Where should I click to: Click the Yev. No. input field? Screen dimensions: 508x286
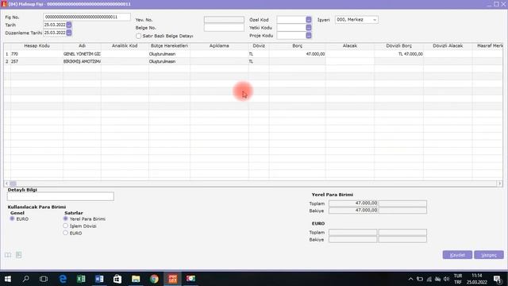(224, 20)
